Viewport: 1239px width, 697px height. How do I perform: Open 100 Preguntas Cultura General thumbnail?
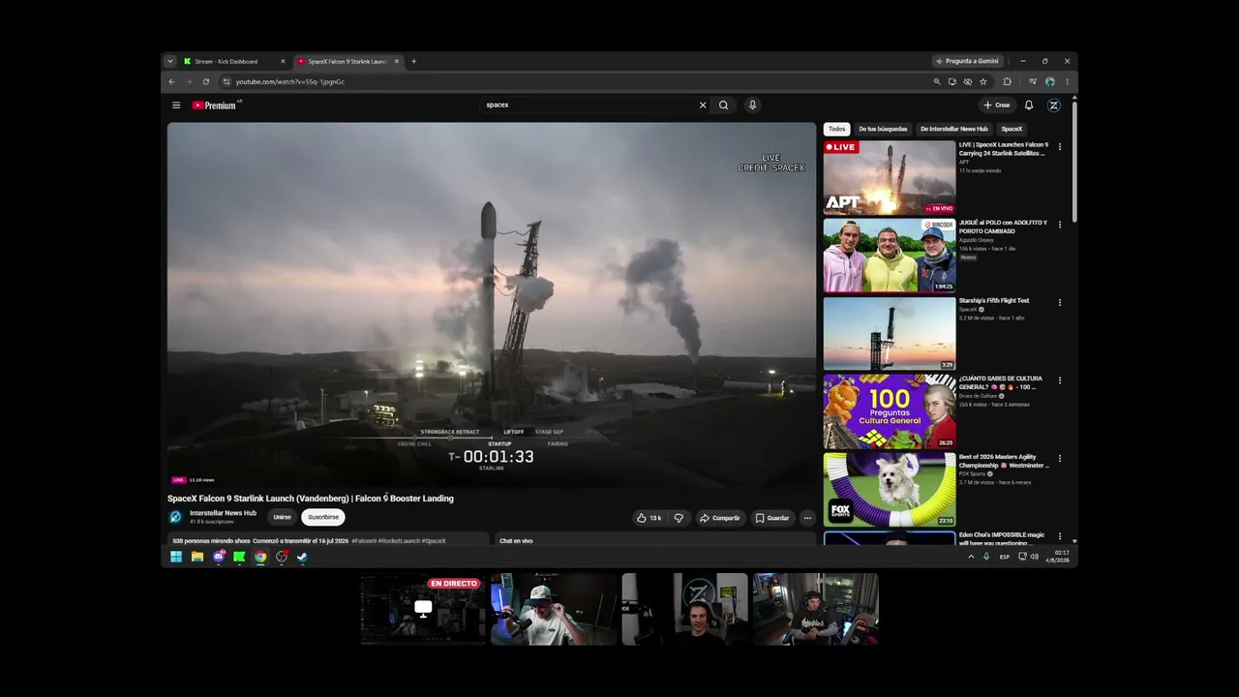(890, 411)
